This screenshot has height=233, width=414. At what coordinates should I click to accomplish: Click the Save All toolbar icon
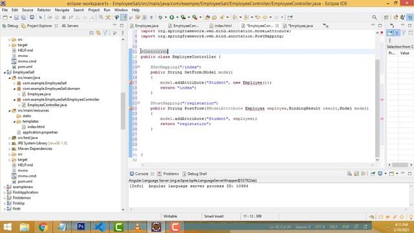23,17
